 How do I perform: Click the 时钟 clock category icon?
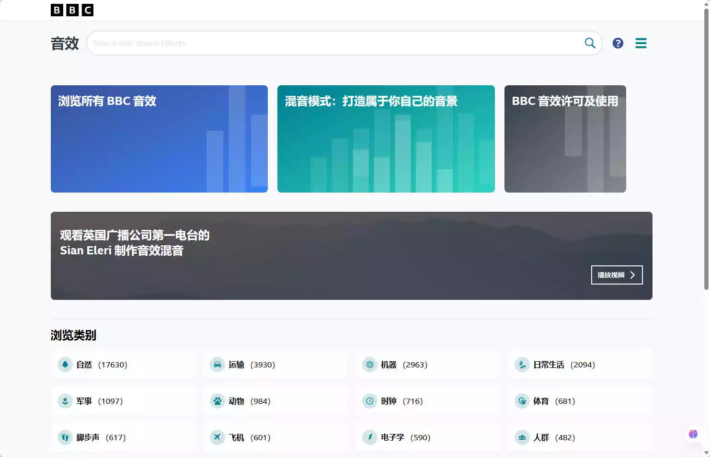pyautogui.click(x=370, y=401)
